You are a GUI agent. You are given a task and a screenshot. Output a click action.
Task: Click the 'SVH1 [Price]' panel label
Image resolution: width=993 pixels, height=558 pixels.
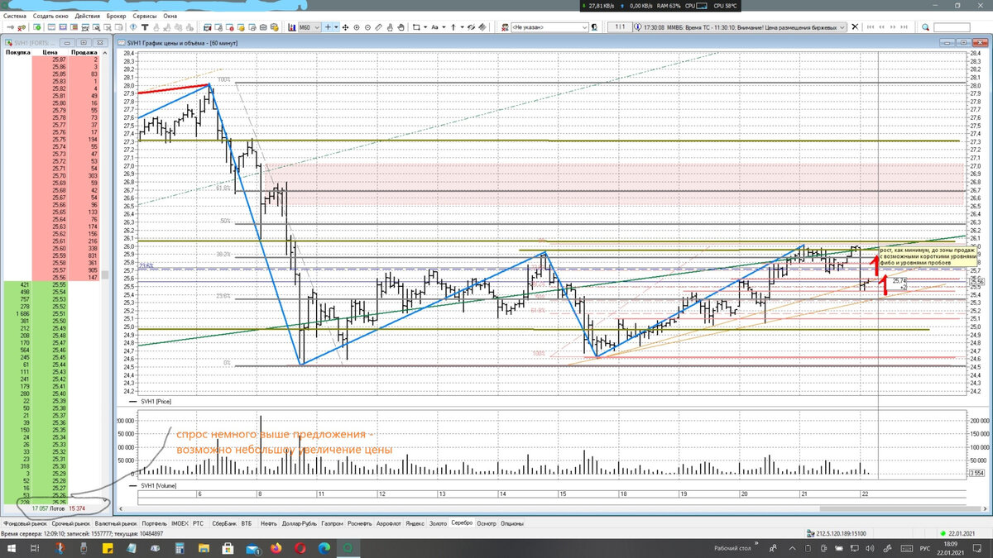click(x=156, y=402)
